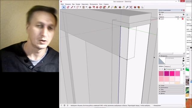Image resolution: width=192 pixels, height=108 pixels.
Task: Pick the Scale tool
Action: (104, 7)
